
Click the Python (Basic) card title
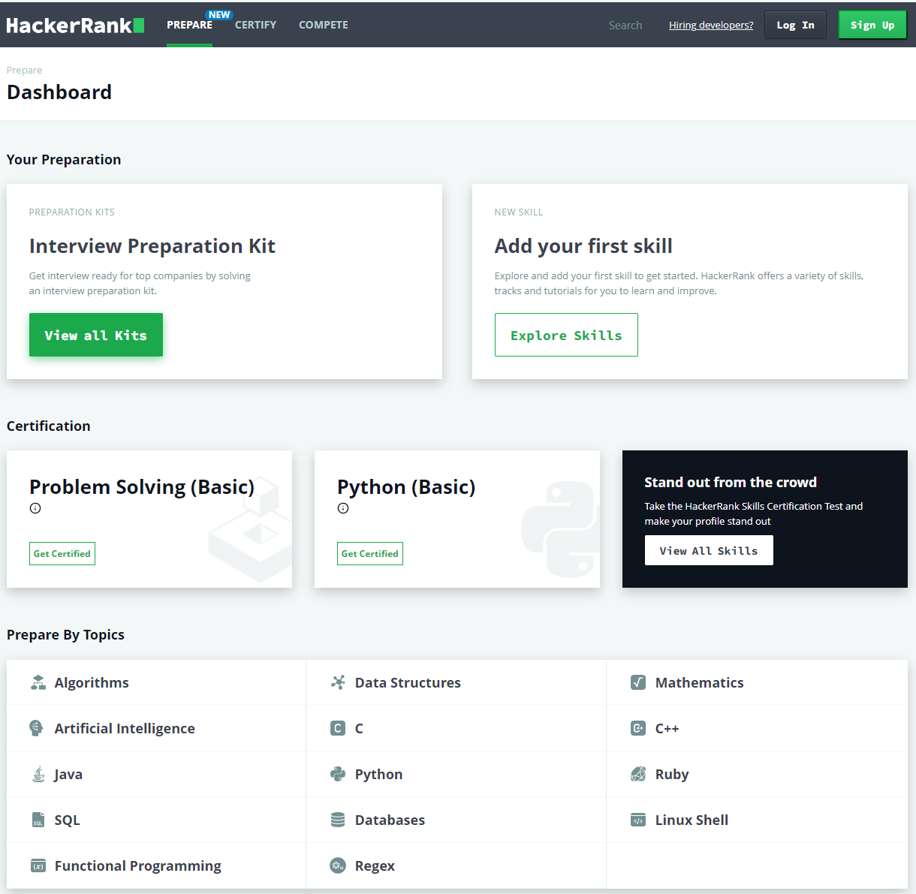pos(406,486)
